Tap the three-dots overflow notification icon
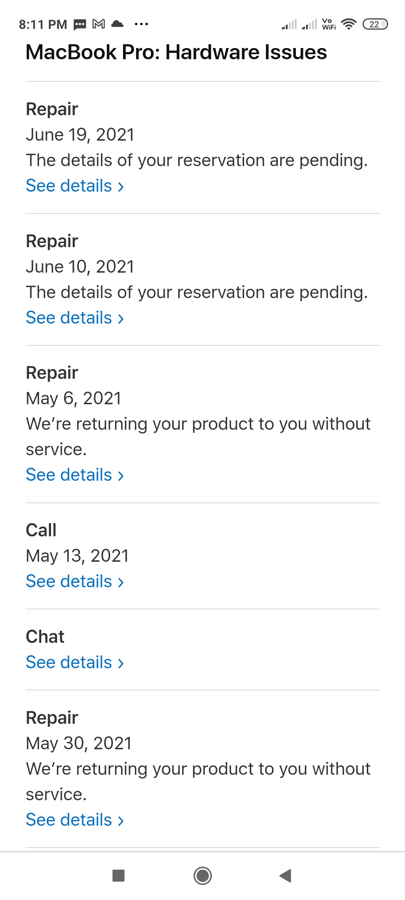405x900 pixels. (x=141, y=24)
